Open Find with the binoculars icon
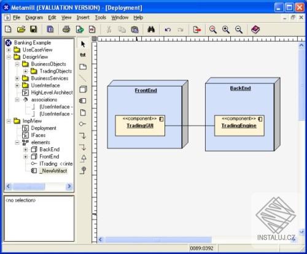Image resolution: width=307 pixels, height=254 pixels. point(151,29)
